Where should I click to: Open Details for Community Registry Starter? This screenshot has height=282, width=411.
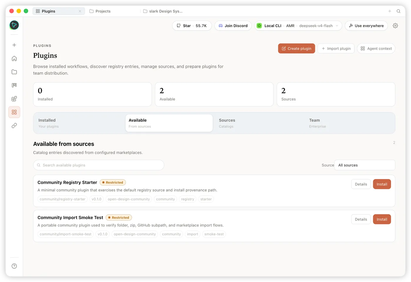point(361,184)
